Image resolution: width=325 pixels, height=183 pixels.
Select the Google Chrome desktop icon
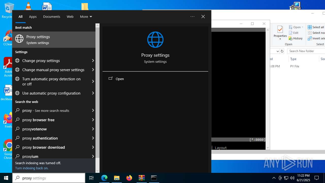point(8,149)
